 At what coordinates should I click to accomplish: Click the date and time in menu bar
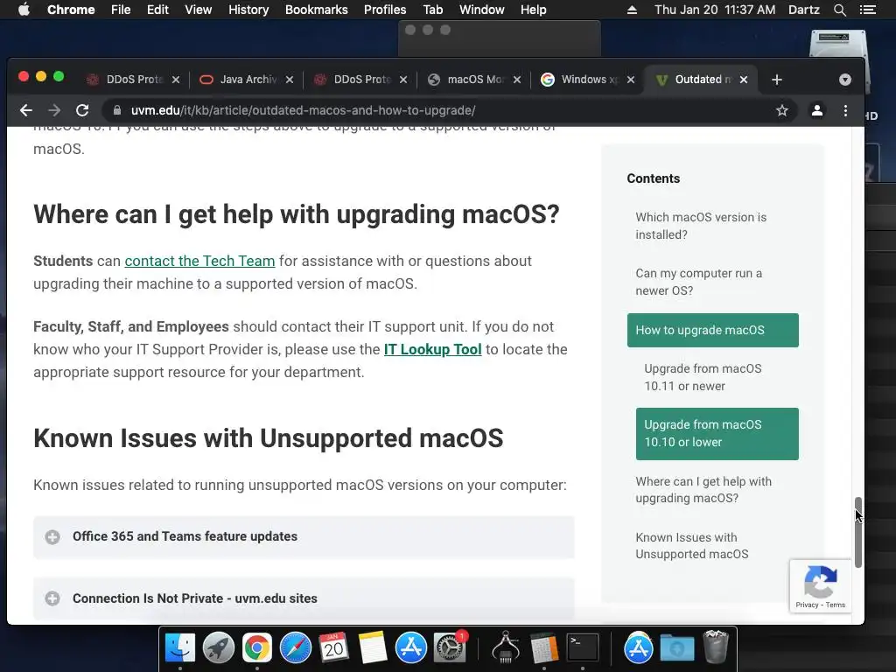pyautogui.click(x=715, y=10)
